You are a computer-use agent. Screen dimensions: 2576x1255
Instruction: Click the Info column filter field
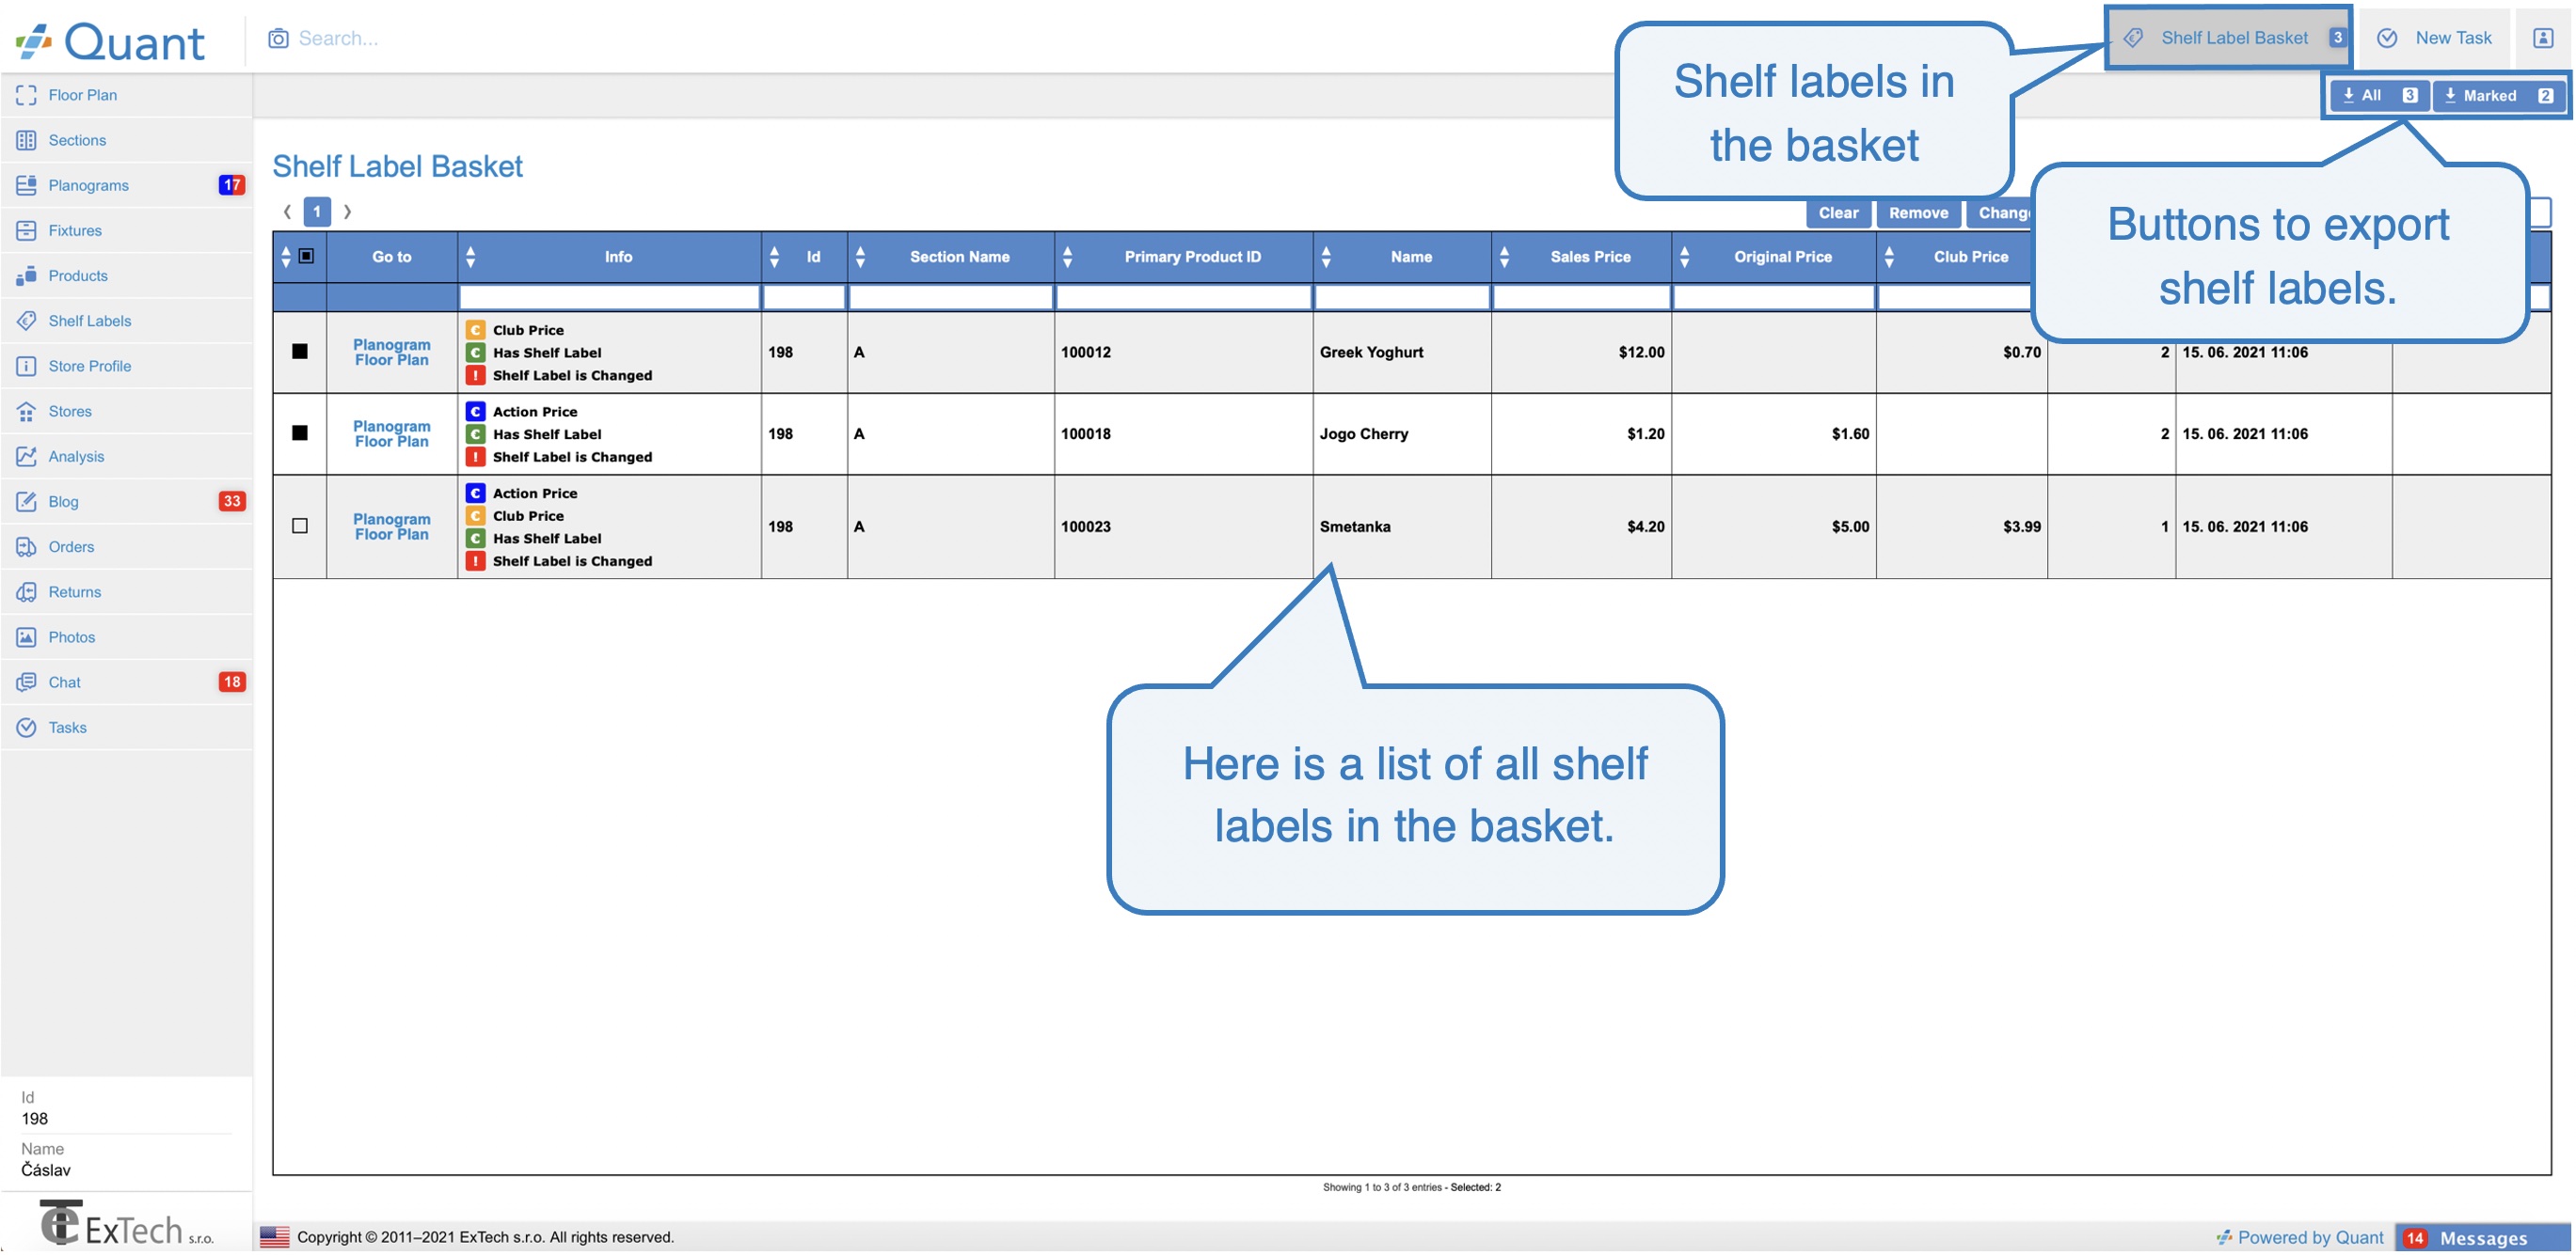[x=609, y=297]
